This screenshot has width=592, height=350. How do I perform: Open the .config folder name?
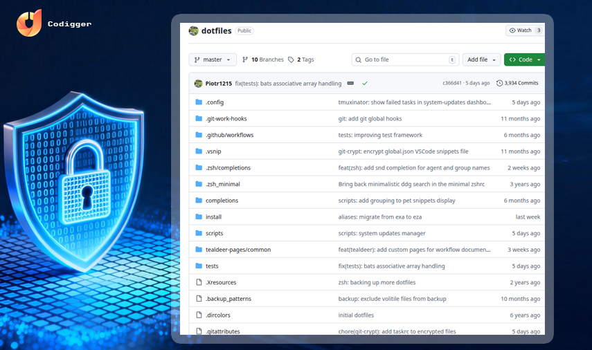click(215, 102)
